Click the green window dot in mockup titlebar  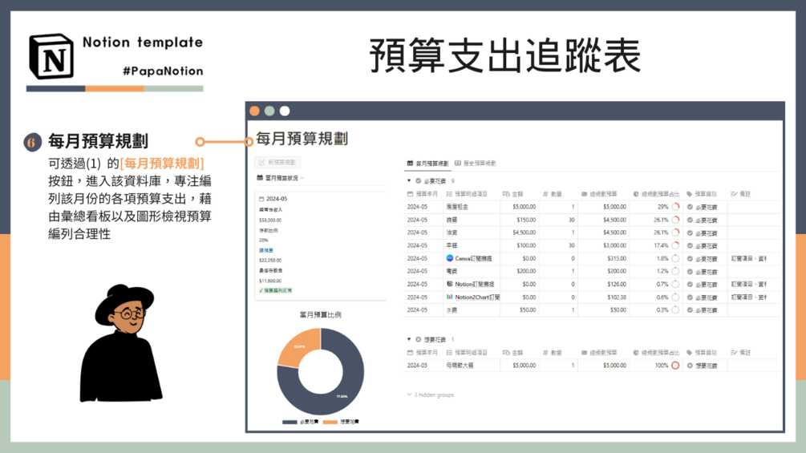pos(269,111)
